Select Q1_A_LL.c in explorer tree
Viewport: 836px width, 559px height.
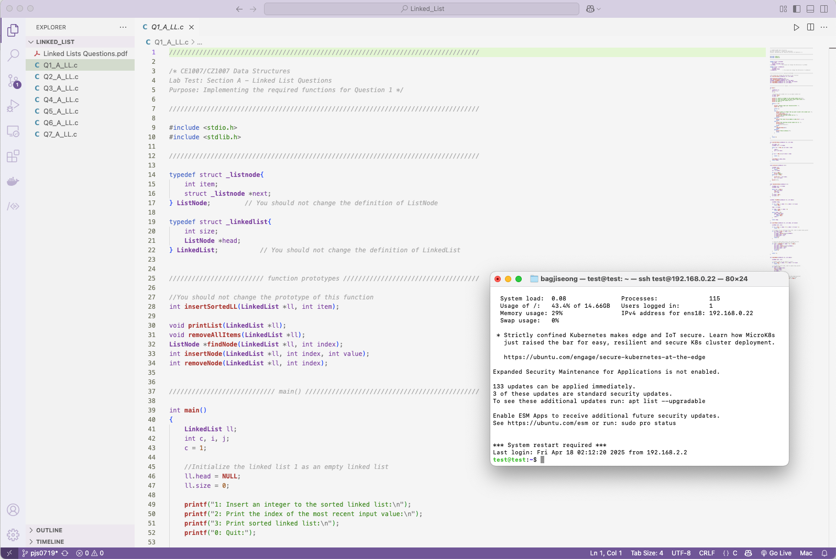click(80, 65)
